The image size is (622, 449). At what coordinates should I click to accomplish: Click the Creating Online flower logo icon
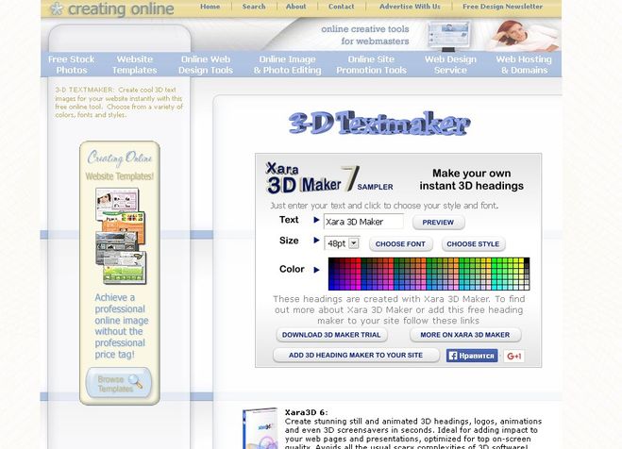click(x=57, y=8)
